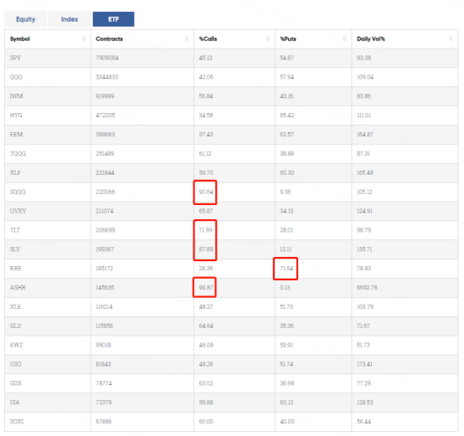Click TLT %Calls value 71.99
Image resolution: width=464 pixels, height=436 pixels.
pos(206,230)
